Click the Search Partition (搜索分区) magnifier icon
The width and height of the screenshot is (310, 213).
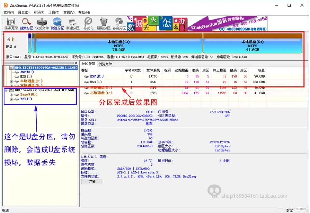26,24
